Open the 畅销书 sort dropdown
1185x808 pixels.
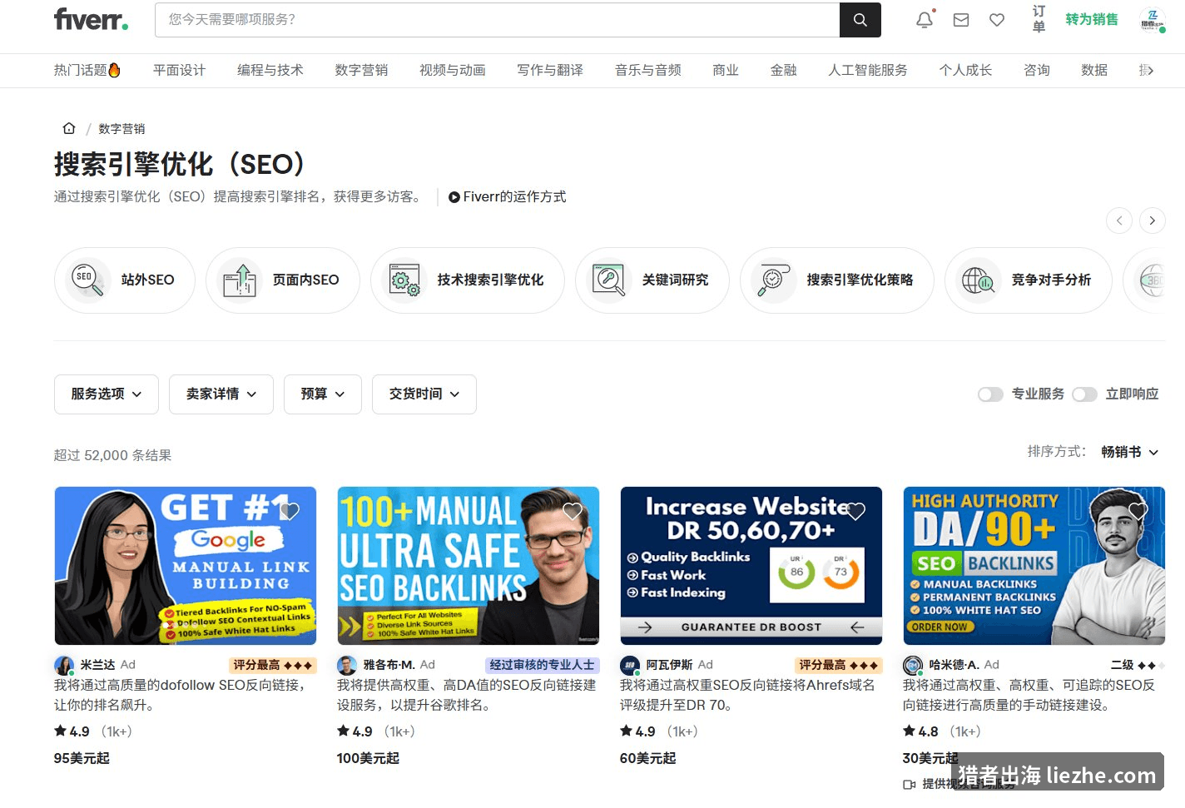click(1130, 452)
